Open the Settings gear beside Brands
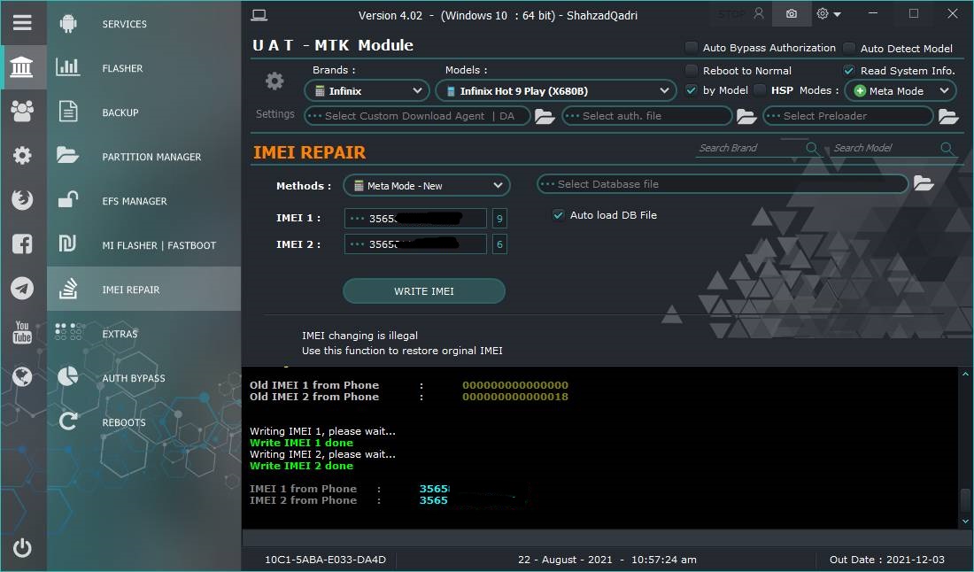This screenshot has width=974, height=572. 274,81
